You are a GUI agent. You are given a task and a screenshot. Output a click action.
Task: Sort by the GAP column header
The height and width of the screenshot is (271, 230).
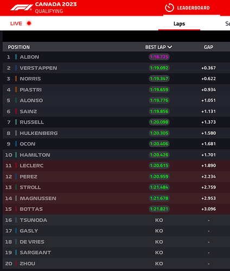pyautogui.click(x=208, y=47)
